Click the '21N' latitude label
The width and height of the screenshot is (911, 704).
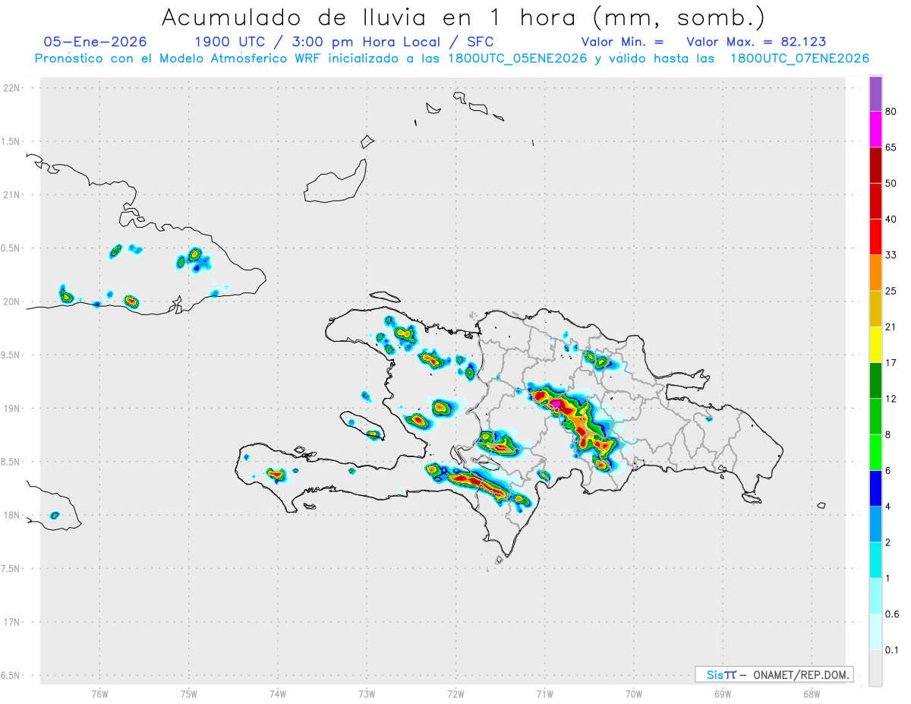coord(11,195)
